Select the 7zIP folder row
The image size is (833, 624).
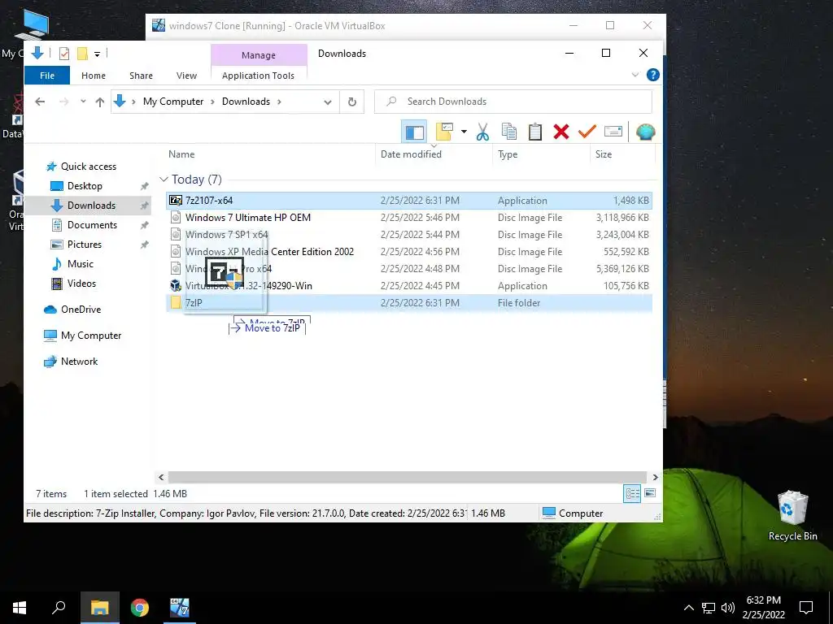[408, 303]
